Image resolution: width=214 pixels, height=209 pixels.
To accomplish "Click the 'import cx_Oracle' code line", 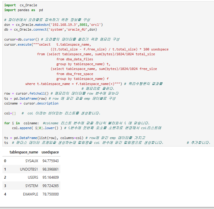I will tap(21, 5).
